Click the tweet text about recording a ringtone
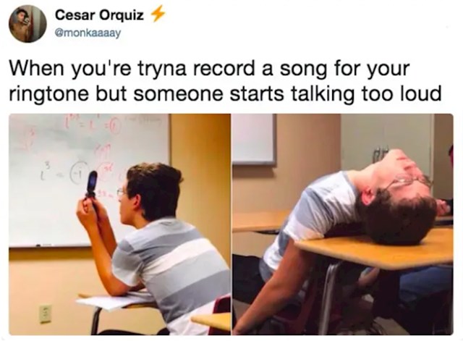Viewport: 463px width, 341px height. point(225,81)
